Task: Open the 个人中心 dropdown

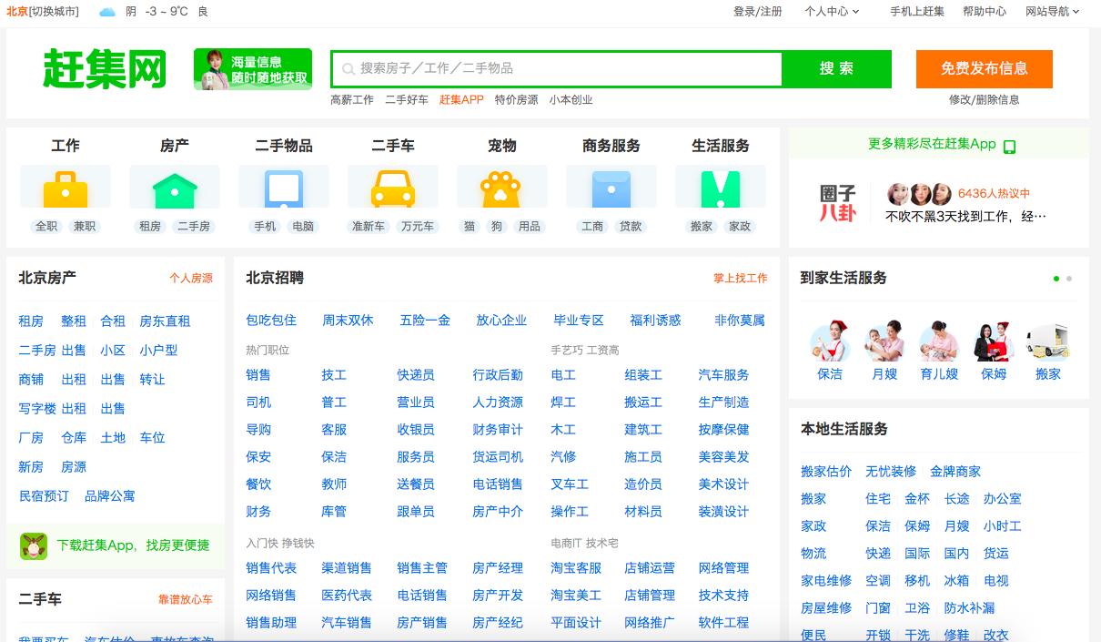Action: pyautogui.click(x=828, y=12)
